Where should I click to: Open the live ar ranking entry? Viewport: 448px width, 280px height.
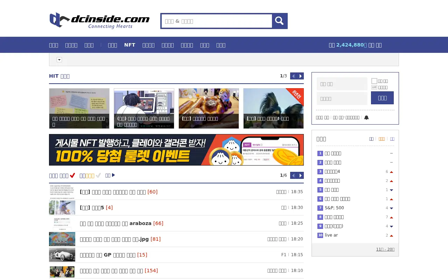331,235
